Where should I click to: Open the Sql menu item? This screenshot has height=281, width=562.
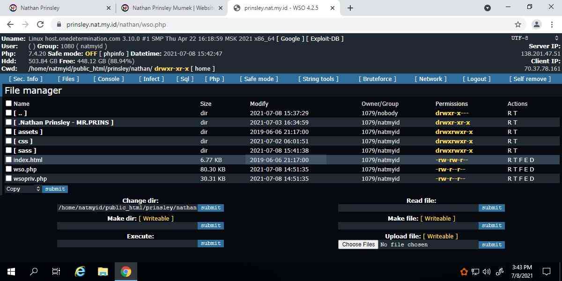(185, 79)
